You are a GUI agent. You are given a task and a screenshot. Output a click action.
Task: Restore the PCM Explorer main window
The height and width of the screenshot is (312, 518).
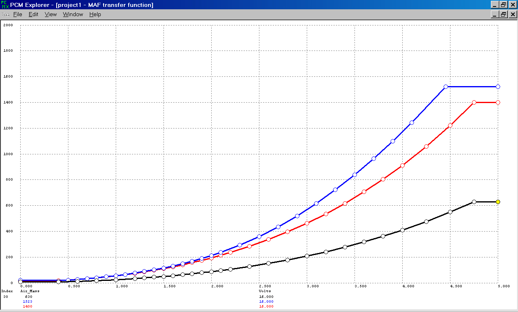coord(503,5)
